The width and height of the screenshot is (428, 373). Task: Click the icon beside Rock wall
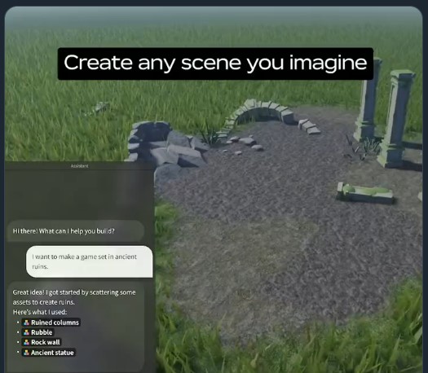(x=26, y=342)
